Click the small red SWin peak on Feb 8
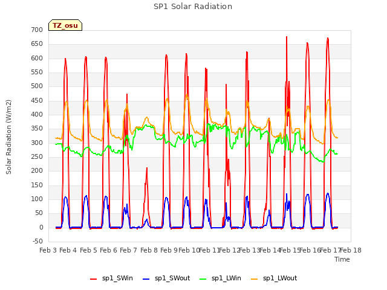Image resolution: width=387 pixels, height=290 pixels. (147, 168)
